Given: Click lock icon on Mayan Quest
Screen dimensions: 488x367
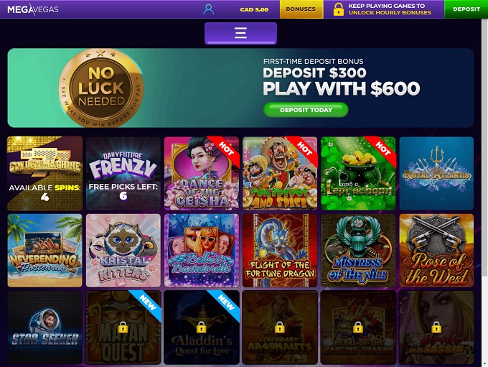Looking at the screenshot, I should point(123,327).
